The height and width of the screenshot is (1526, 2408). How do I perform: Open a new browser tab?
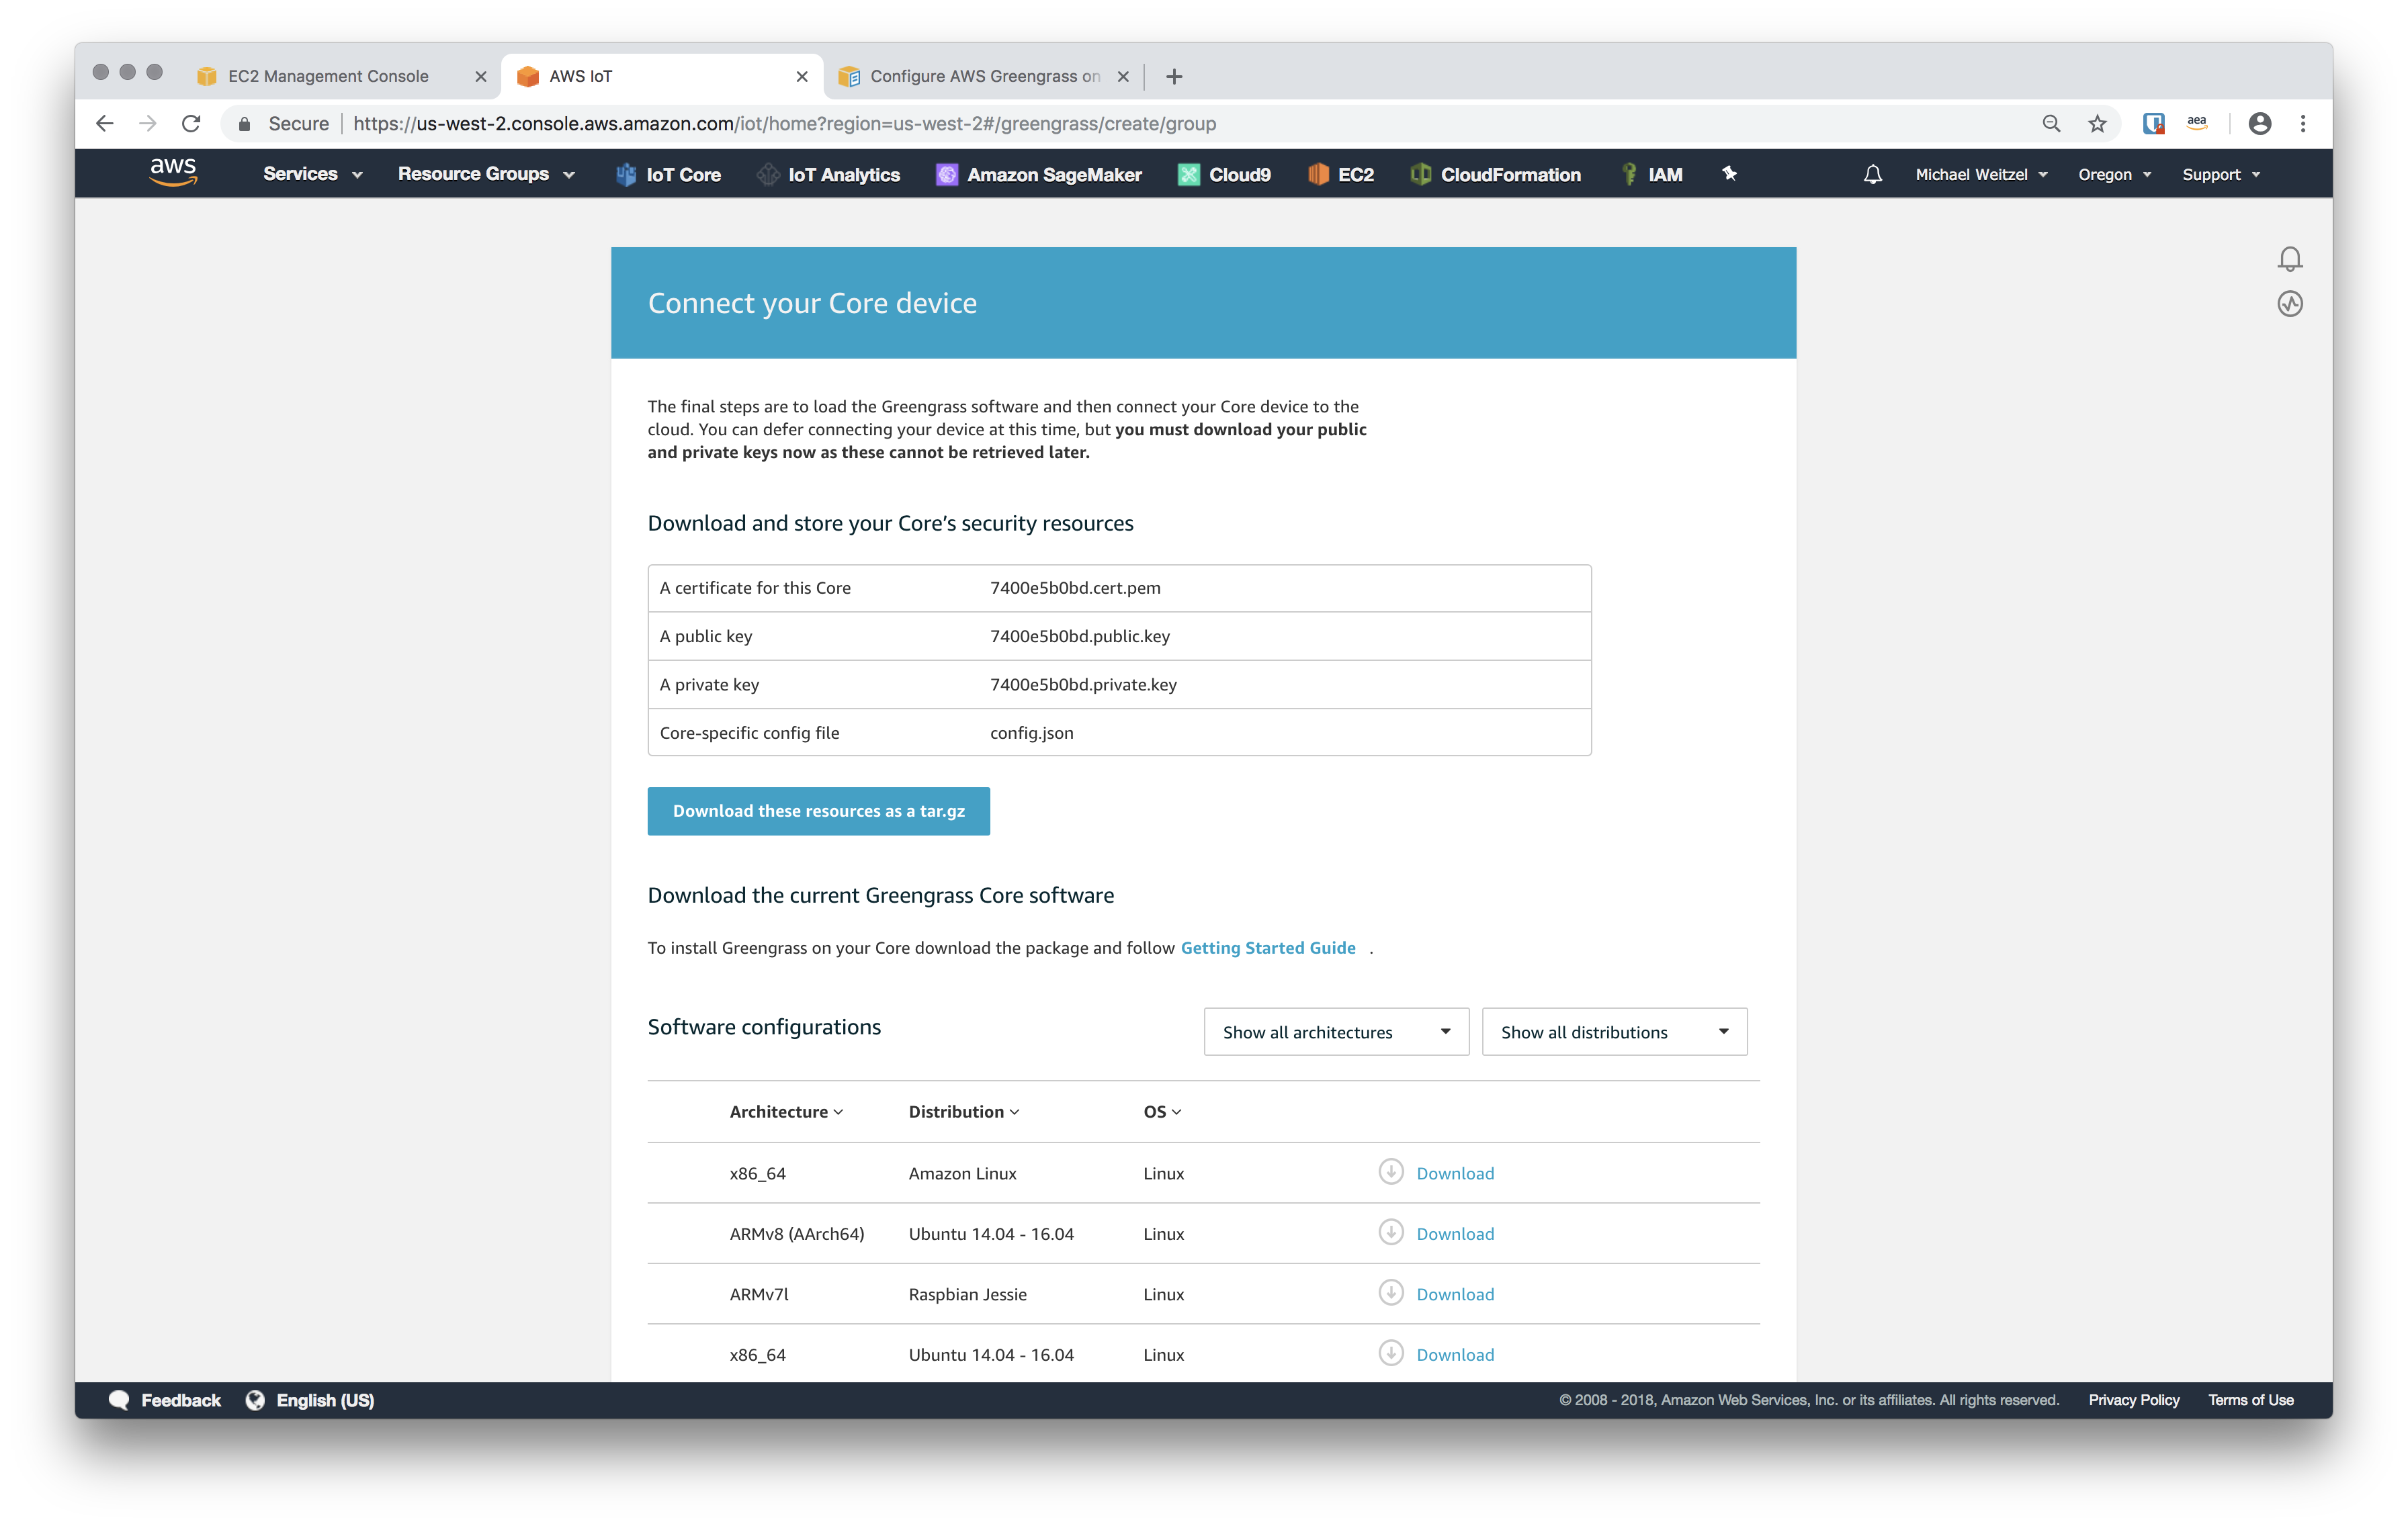point(1174,76)
